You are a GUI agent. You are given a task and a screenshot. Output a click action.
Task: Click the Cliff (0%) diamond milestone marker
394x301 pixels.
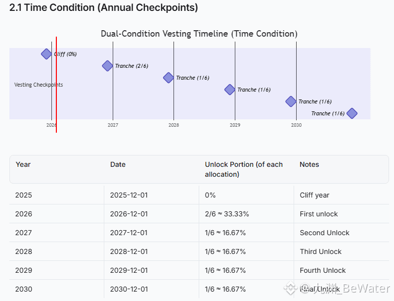tap(46, 54)
